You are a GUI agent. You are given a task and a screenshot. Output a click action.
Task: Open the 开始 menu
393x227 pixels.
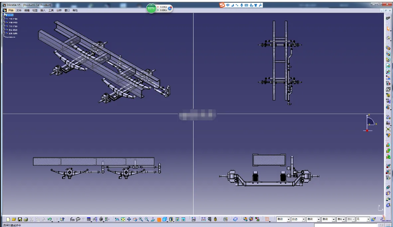click(11, 10)
